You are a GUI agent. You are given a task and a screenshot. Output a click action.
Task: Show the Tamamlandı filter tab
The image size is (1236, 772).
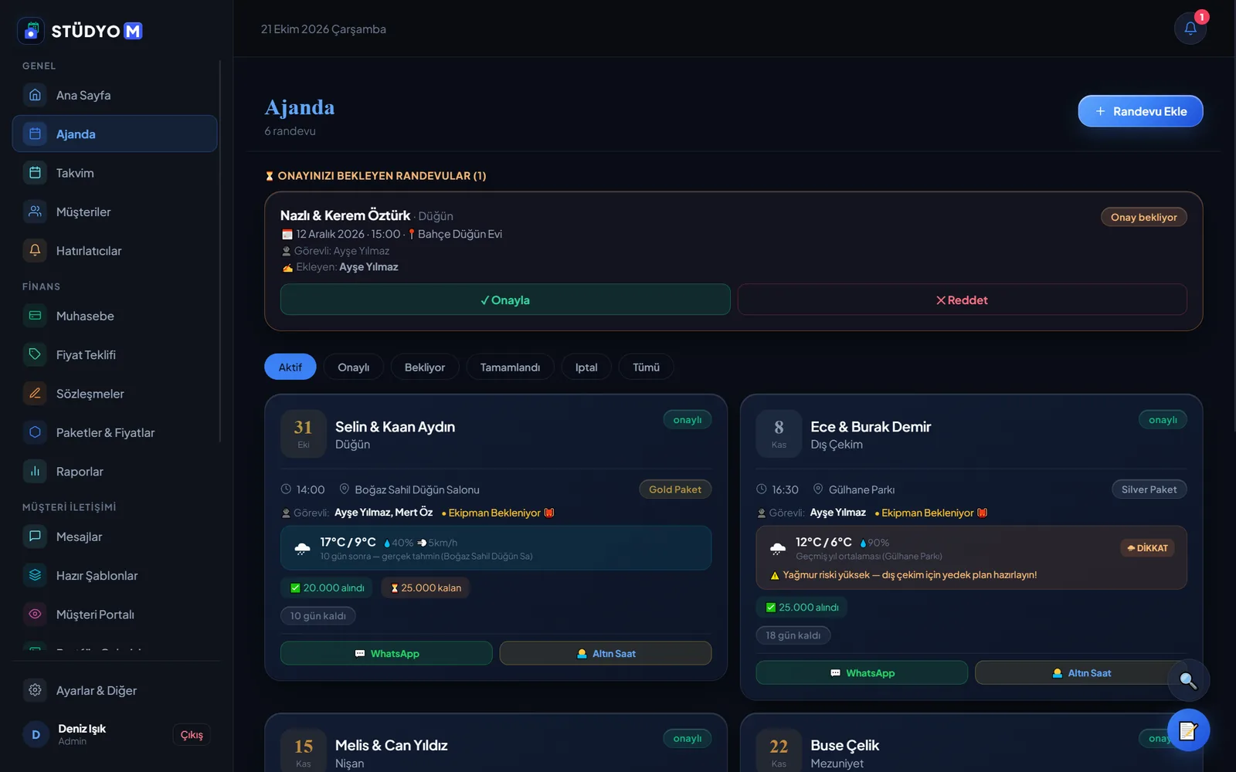point(510,367)
